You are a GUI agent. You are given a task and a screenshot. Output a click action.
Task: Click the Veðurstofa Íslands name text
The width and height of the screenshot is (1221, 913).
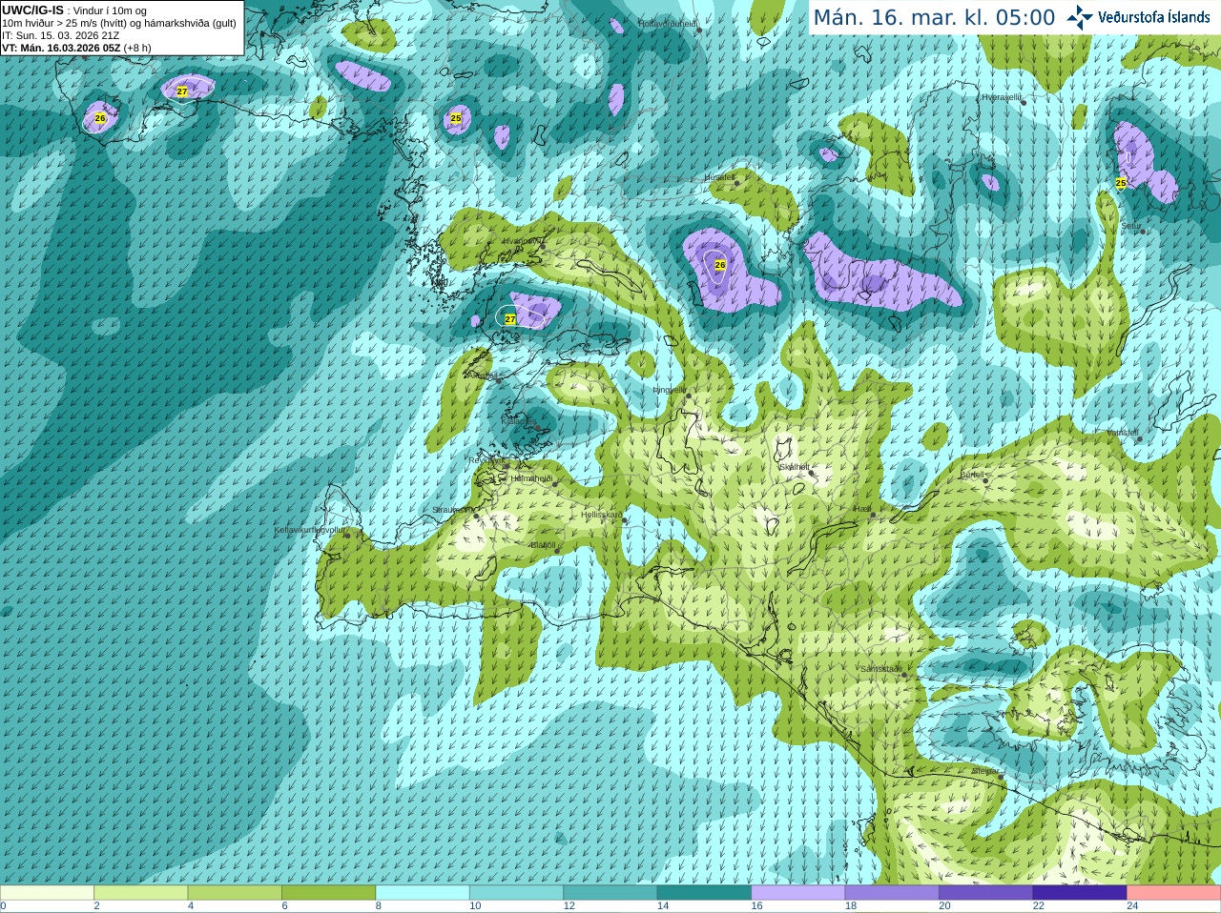pyautogui.click(x=1153, y=17)
